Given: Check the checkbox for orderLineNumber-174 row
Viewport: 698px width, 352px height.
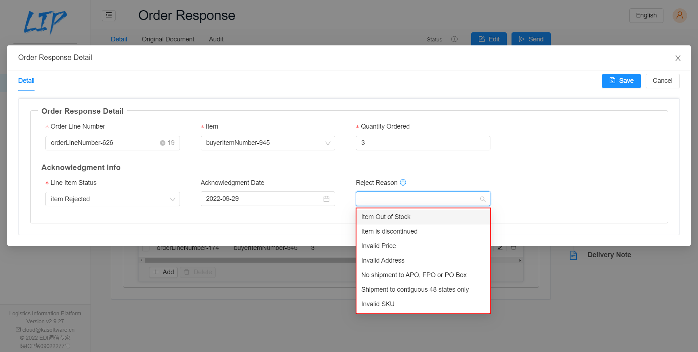Looking at the screenshot, I should (146, 247).
